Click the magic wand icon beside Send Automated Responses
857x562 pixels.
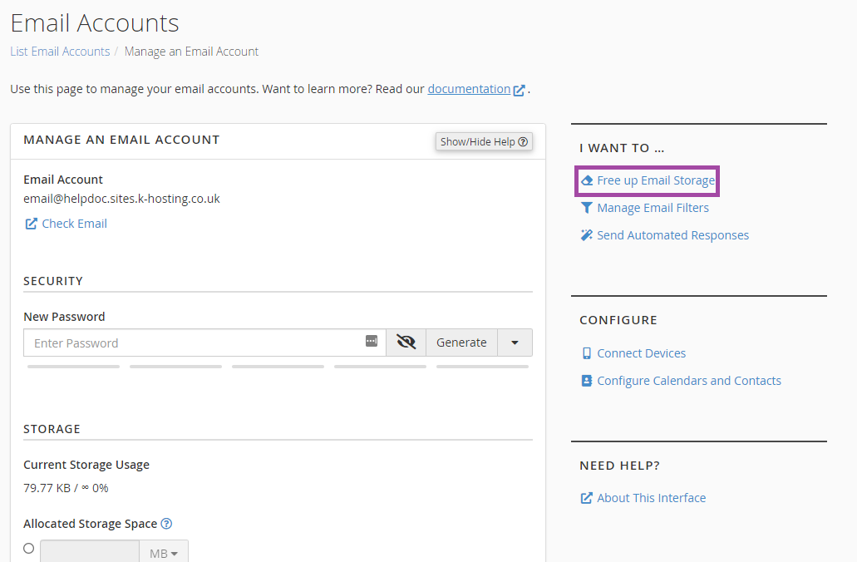(587, 235)
